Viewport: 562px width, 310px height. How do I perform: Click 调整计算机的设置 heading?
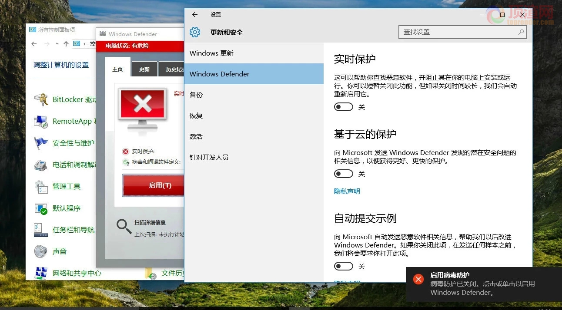click(61, 65)
